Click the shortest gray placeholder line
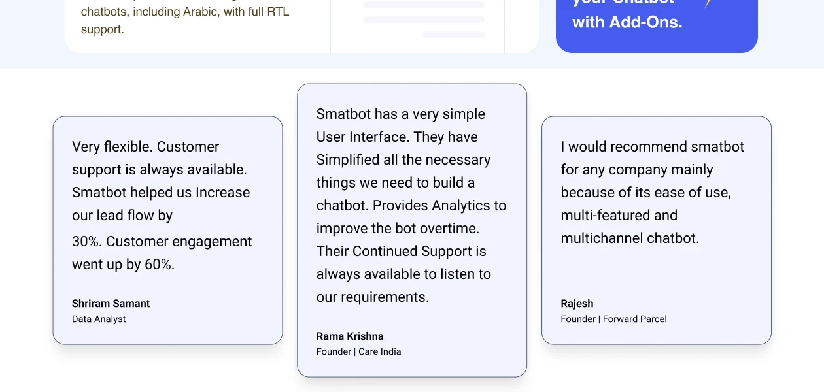This screenshot has width=824, height=392. pos(453,35)
